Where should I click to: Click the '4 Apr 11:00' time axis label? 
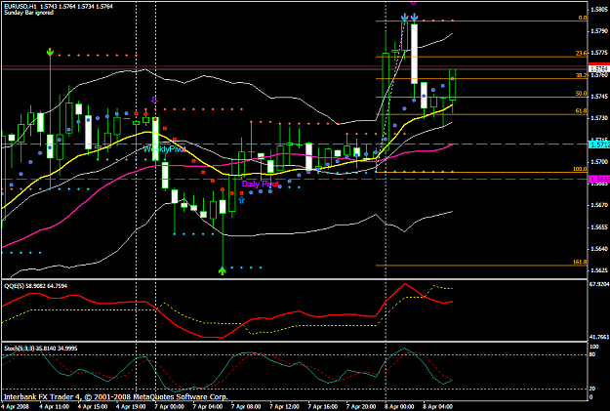point(55,406)
